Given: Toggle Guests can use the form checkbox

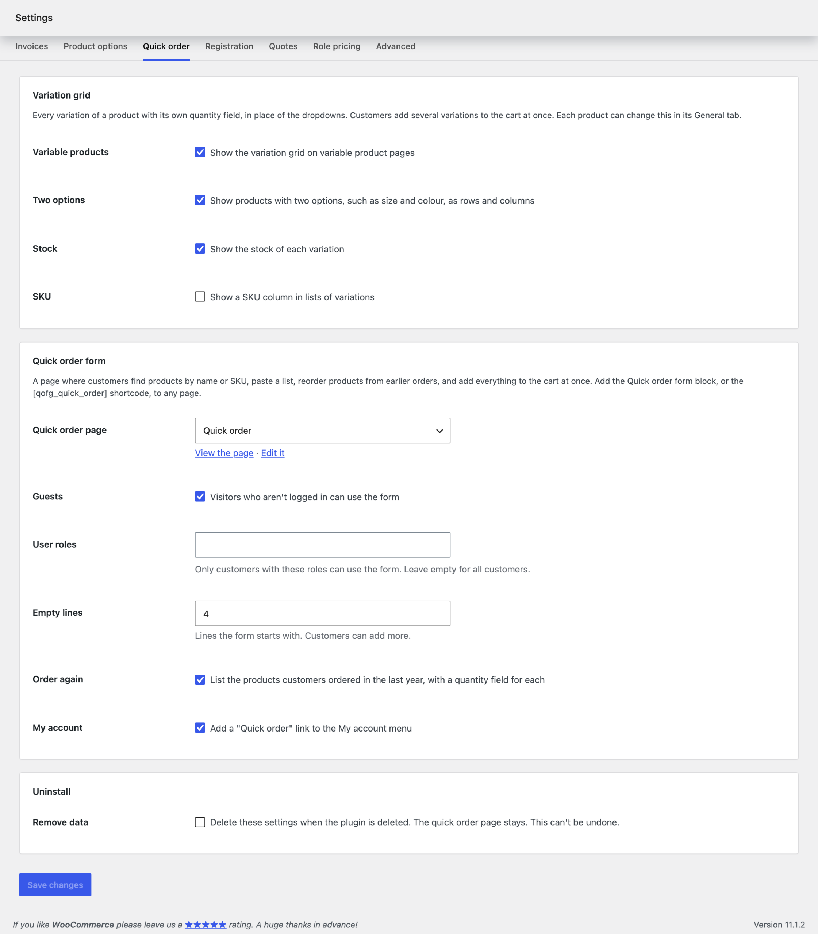Looking at the screenshot, I should [x=200, y=497].
